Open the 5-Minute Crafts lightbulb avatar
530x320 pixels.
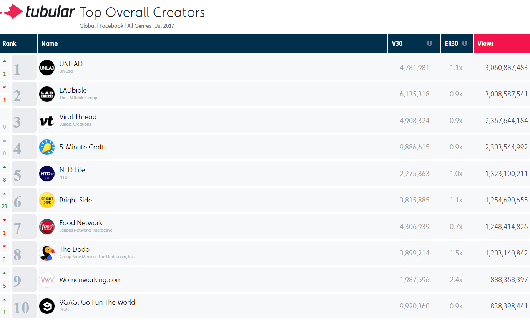[x=47, y=147]
